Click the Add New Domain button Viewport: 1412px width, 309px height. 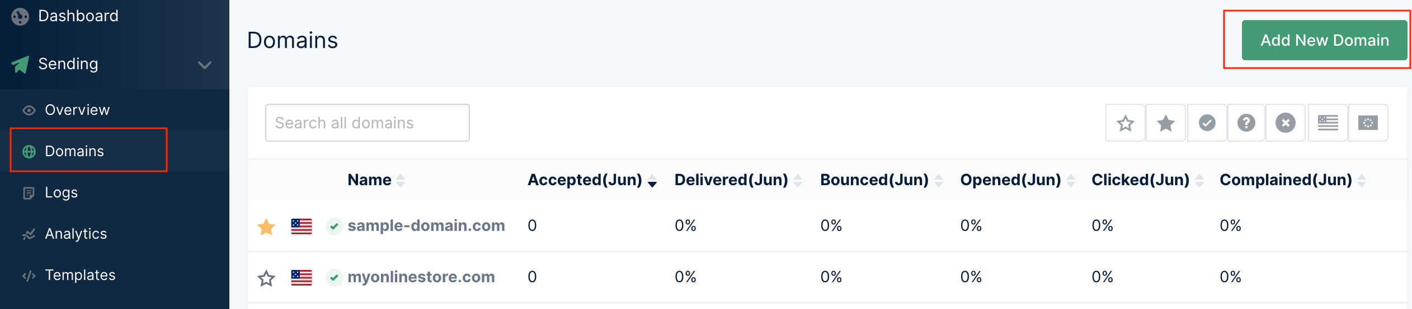click(x=1324, y=40)
